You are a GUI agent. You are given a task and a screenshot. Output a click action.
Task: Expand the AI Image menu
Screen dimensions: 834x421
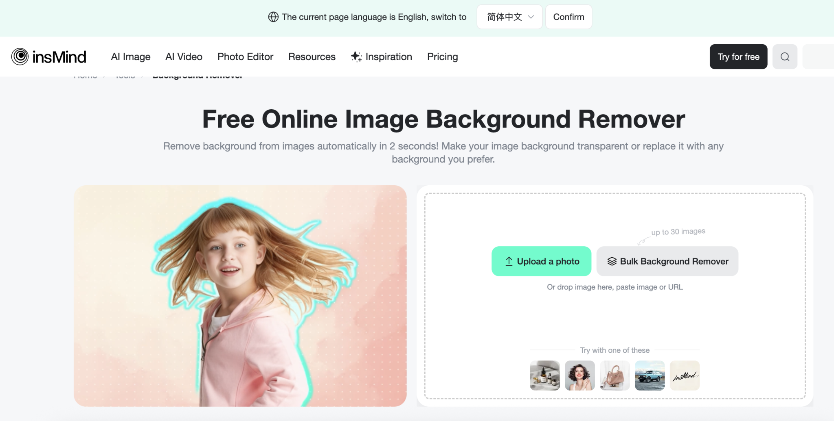[x=130, y=56]
